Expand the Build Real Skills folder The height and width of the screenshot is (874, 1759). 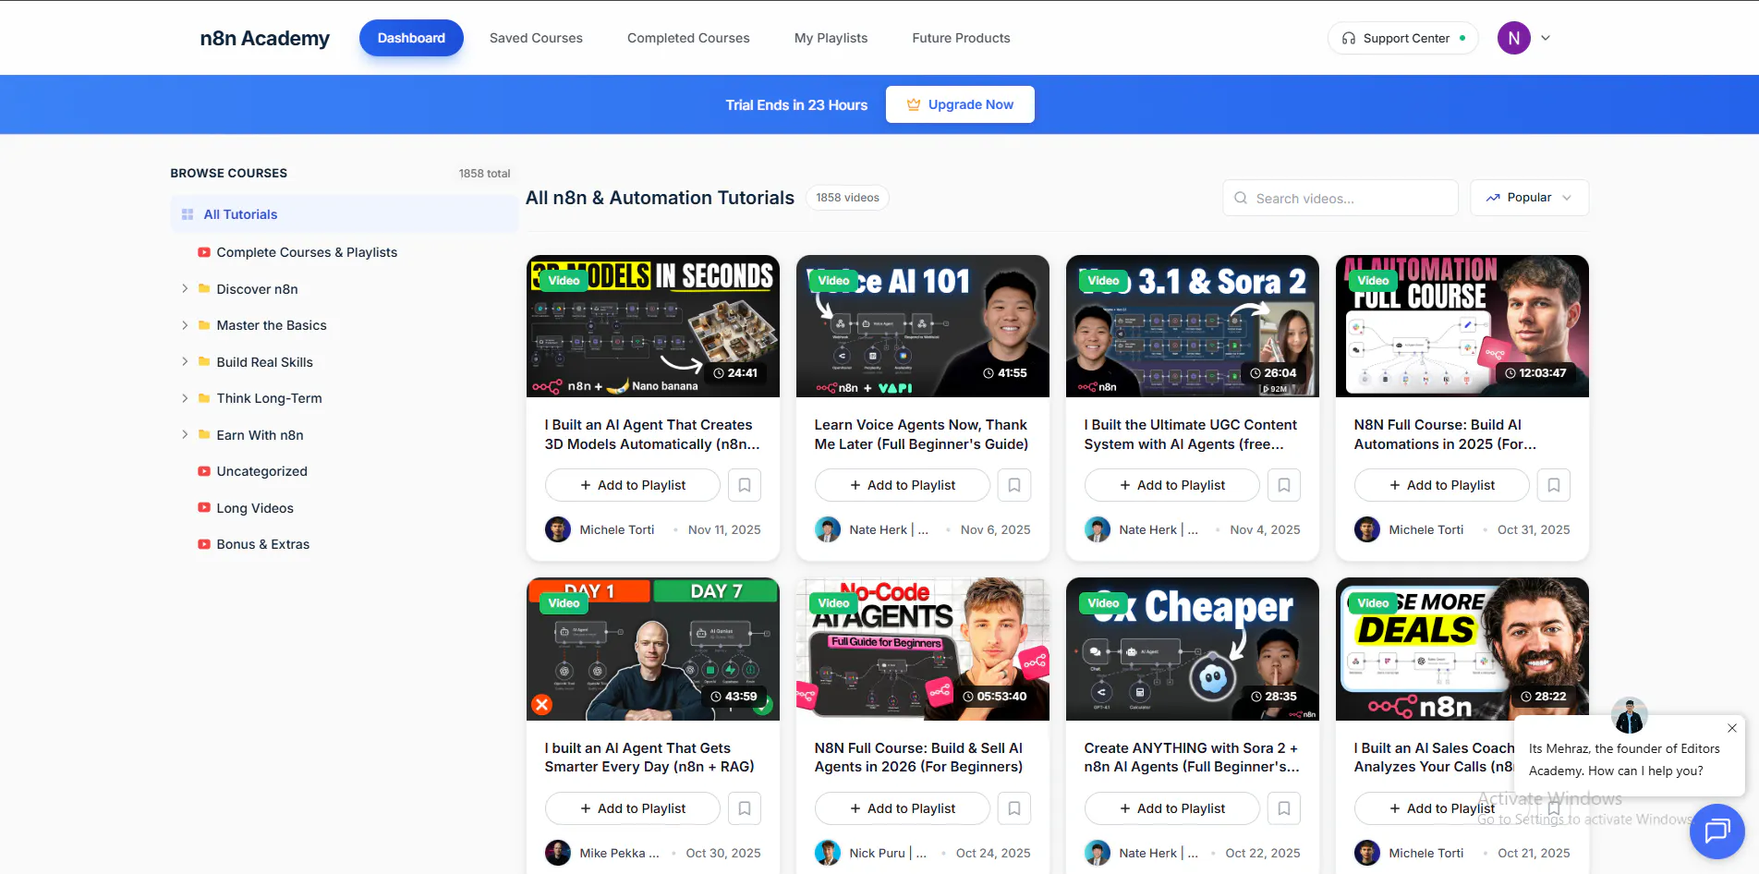185,361
